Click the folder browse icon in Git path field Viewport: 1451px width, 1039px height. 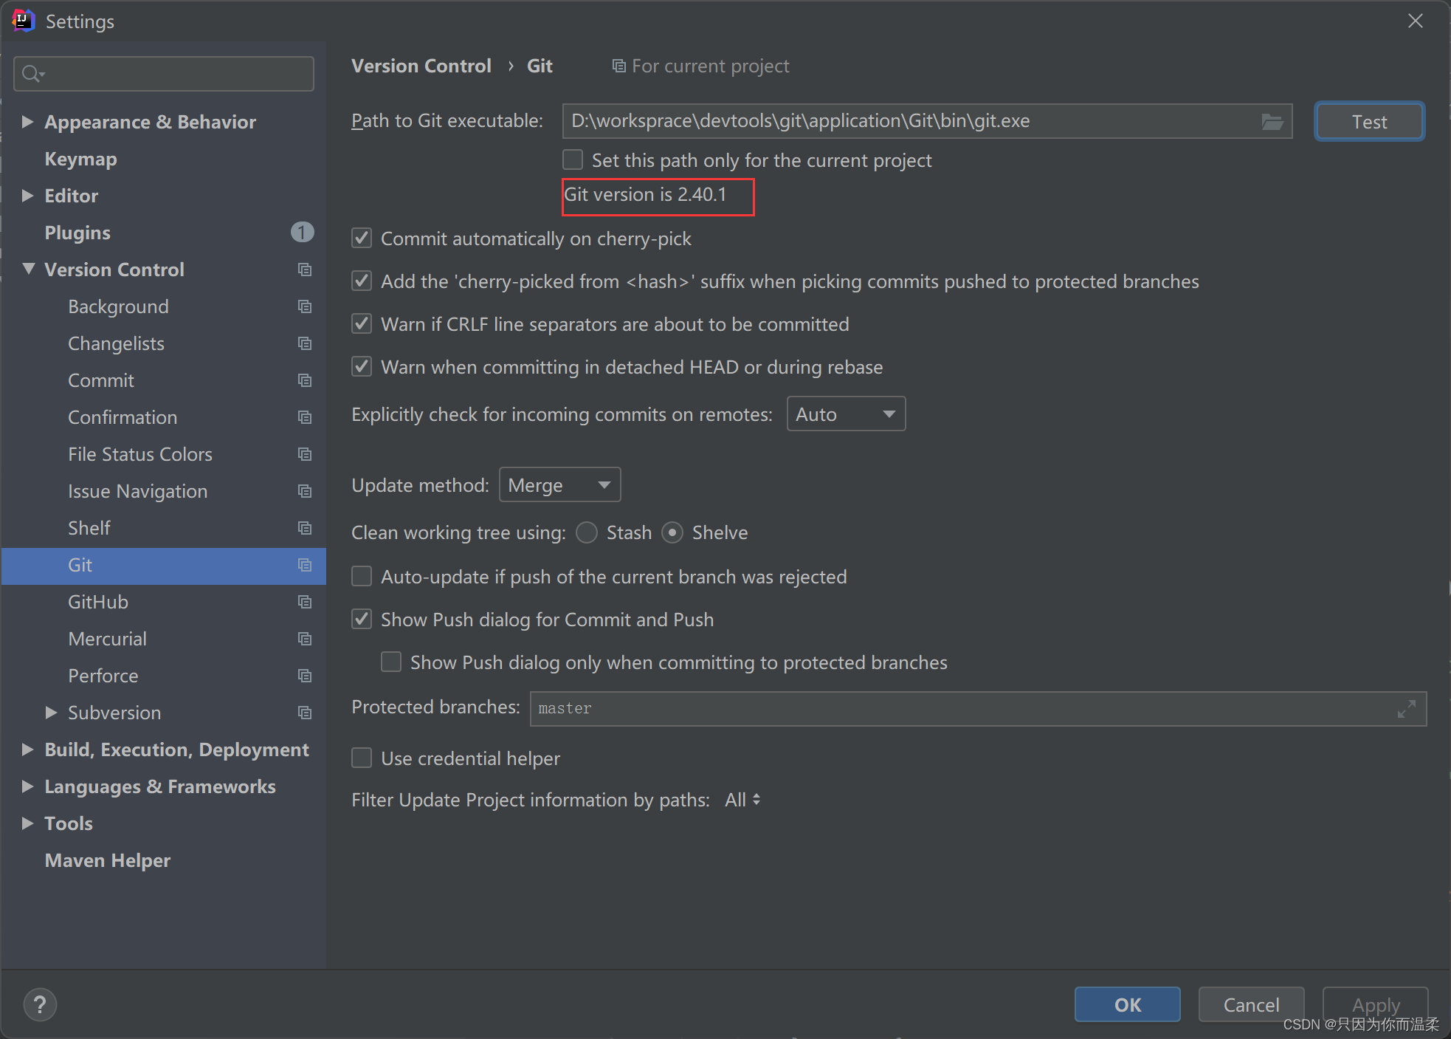click(x=1272, y=122)
